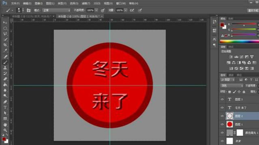Open the brush preset picker dropdown
259x145 pixels.
[x=23, y=10]
